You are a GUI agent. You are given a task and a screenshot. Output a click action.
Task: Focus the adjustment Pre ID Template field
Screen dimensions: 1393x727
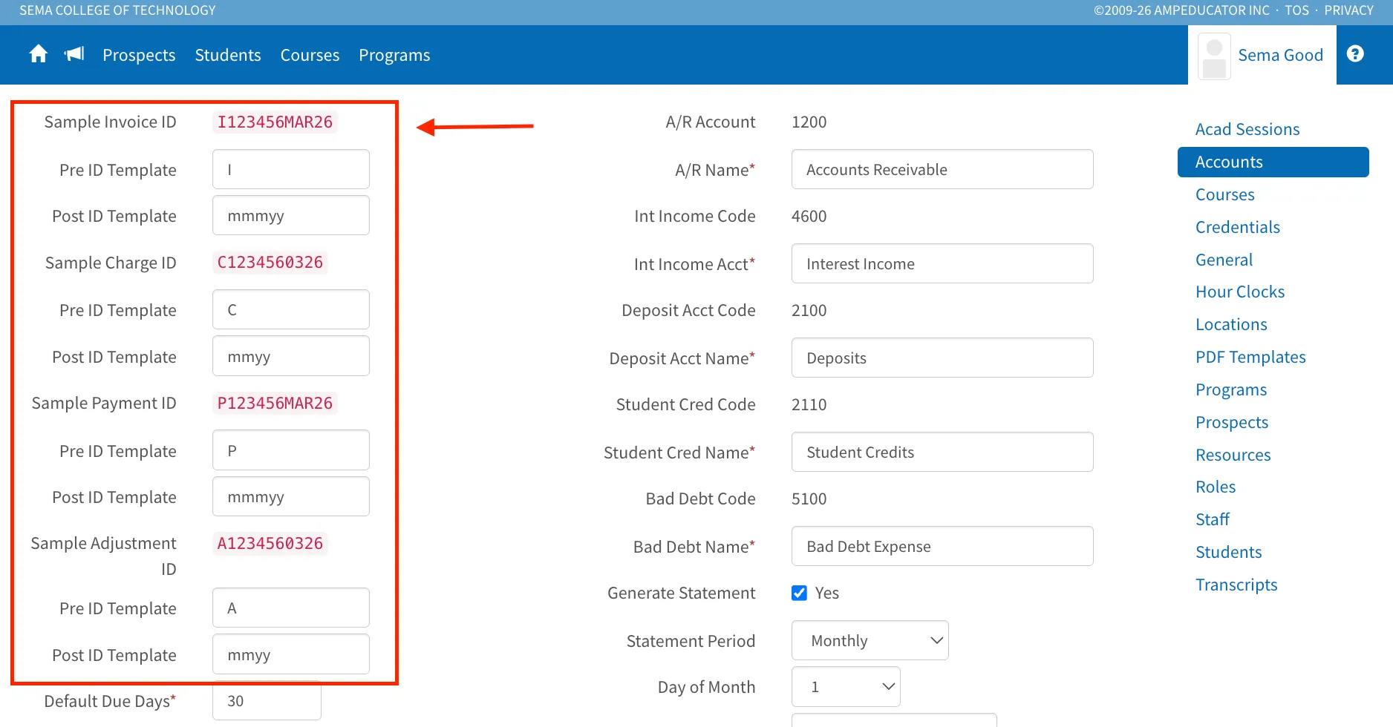click(x=291, y=608)
